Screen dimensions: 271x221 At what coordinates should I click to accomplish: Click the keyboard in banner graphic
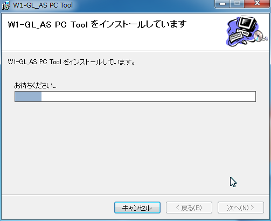[x=237, y=36]
